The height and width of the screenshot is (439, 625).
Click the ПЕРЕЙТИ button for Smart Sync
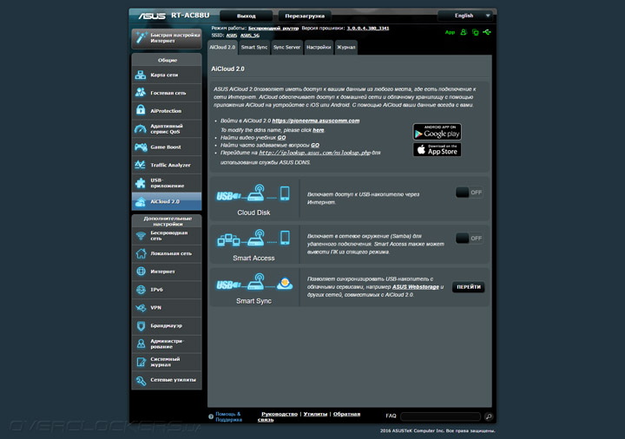(x=469, y=287)
